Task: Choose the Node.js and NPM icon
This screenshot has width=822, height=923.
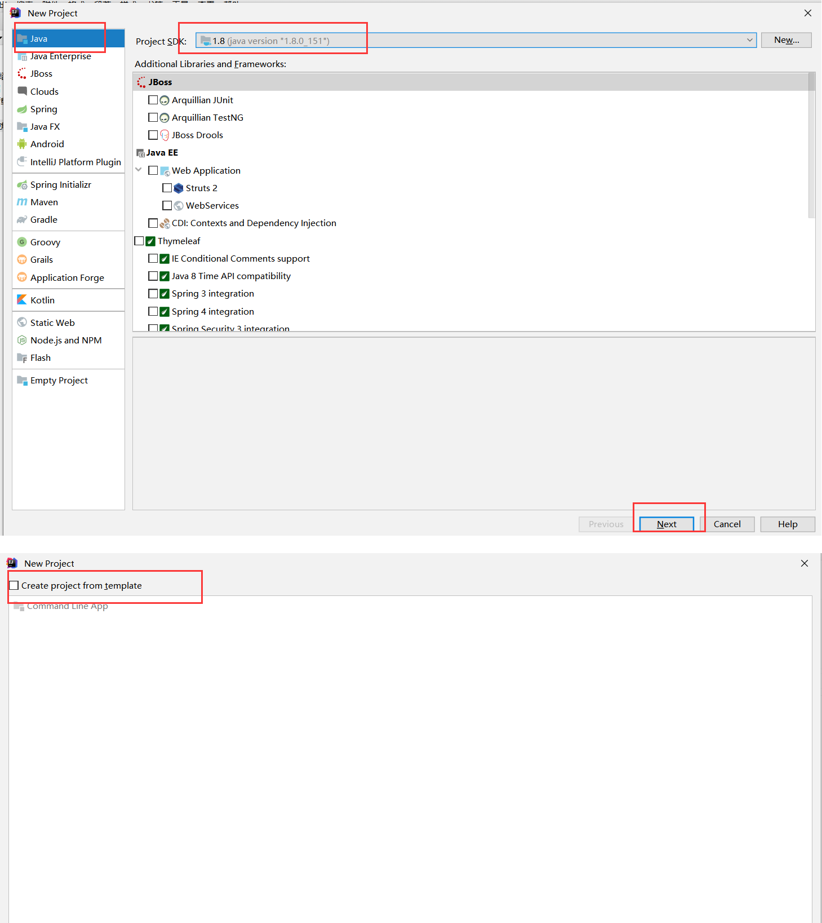Action: [22, 340]
